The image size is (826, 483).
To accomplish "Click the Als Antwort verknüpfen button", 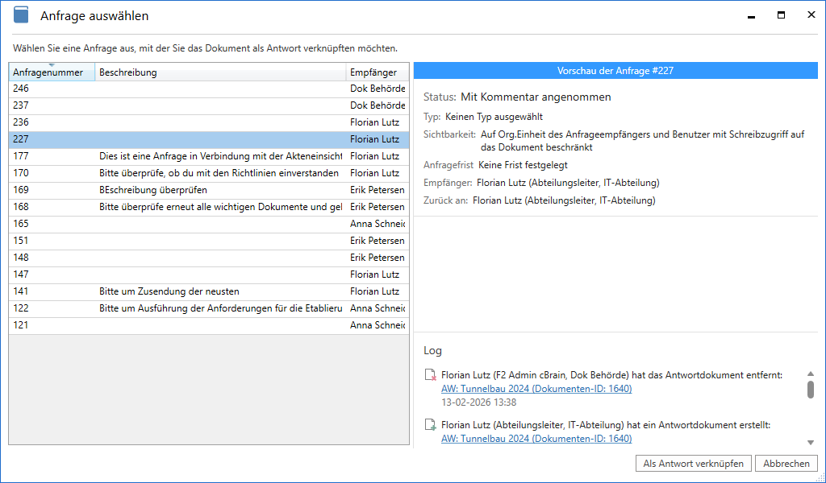I will pos(693,464).
